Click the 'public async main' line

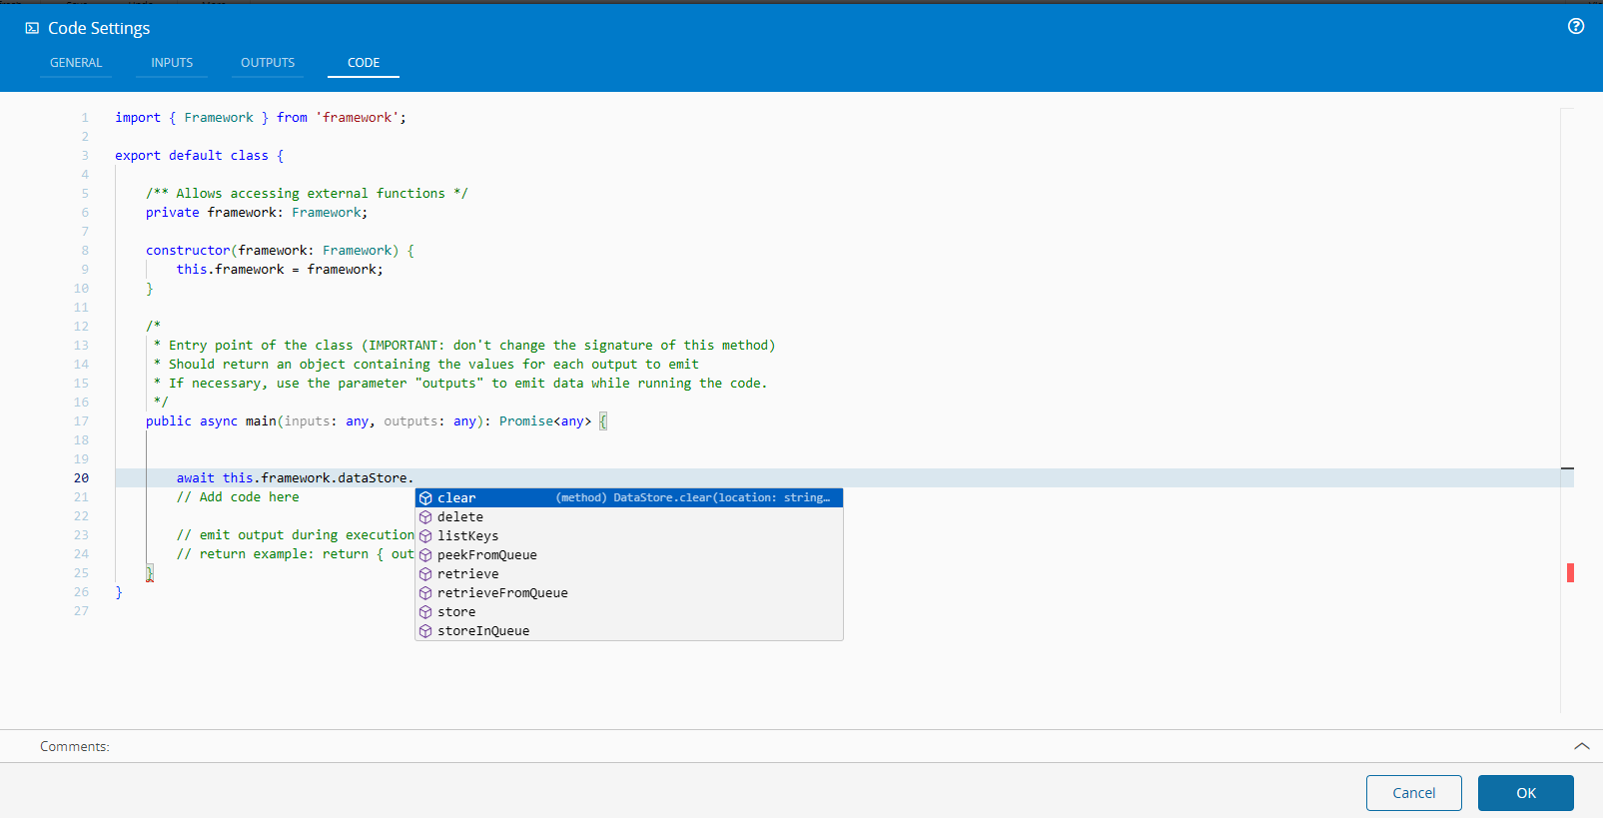(377, 421)
